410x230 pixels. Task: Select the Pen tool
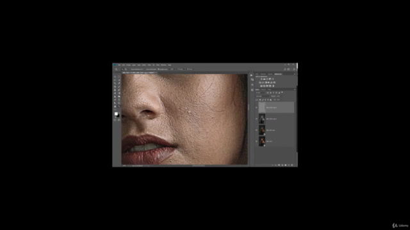[115, 100]
